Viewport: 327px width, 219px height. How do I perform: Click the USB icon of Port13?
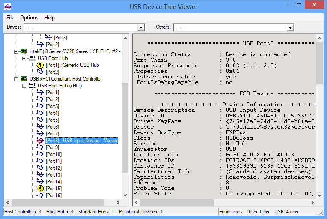tap(40, 174)
